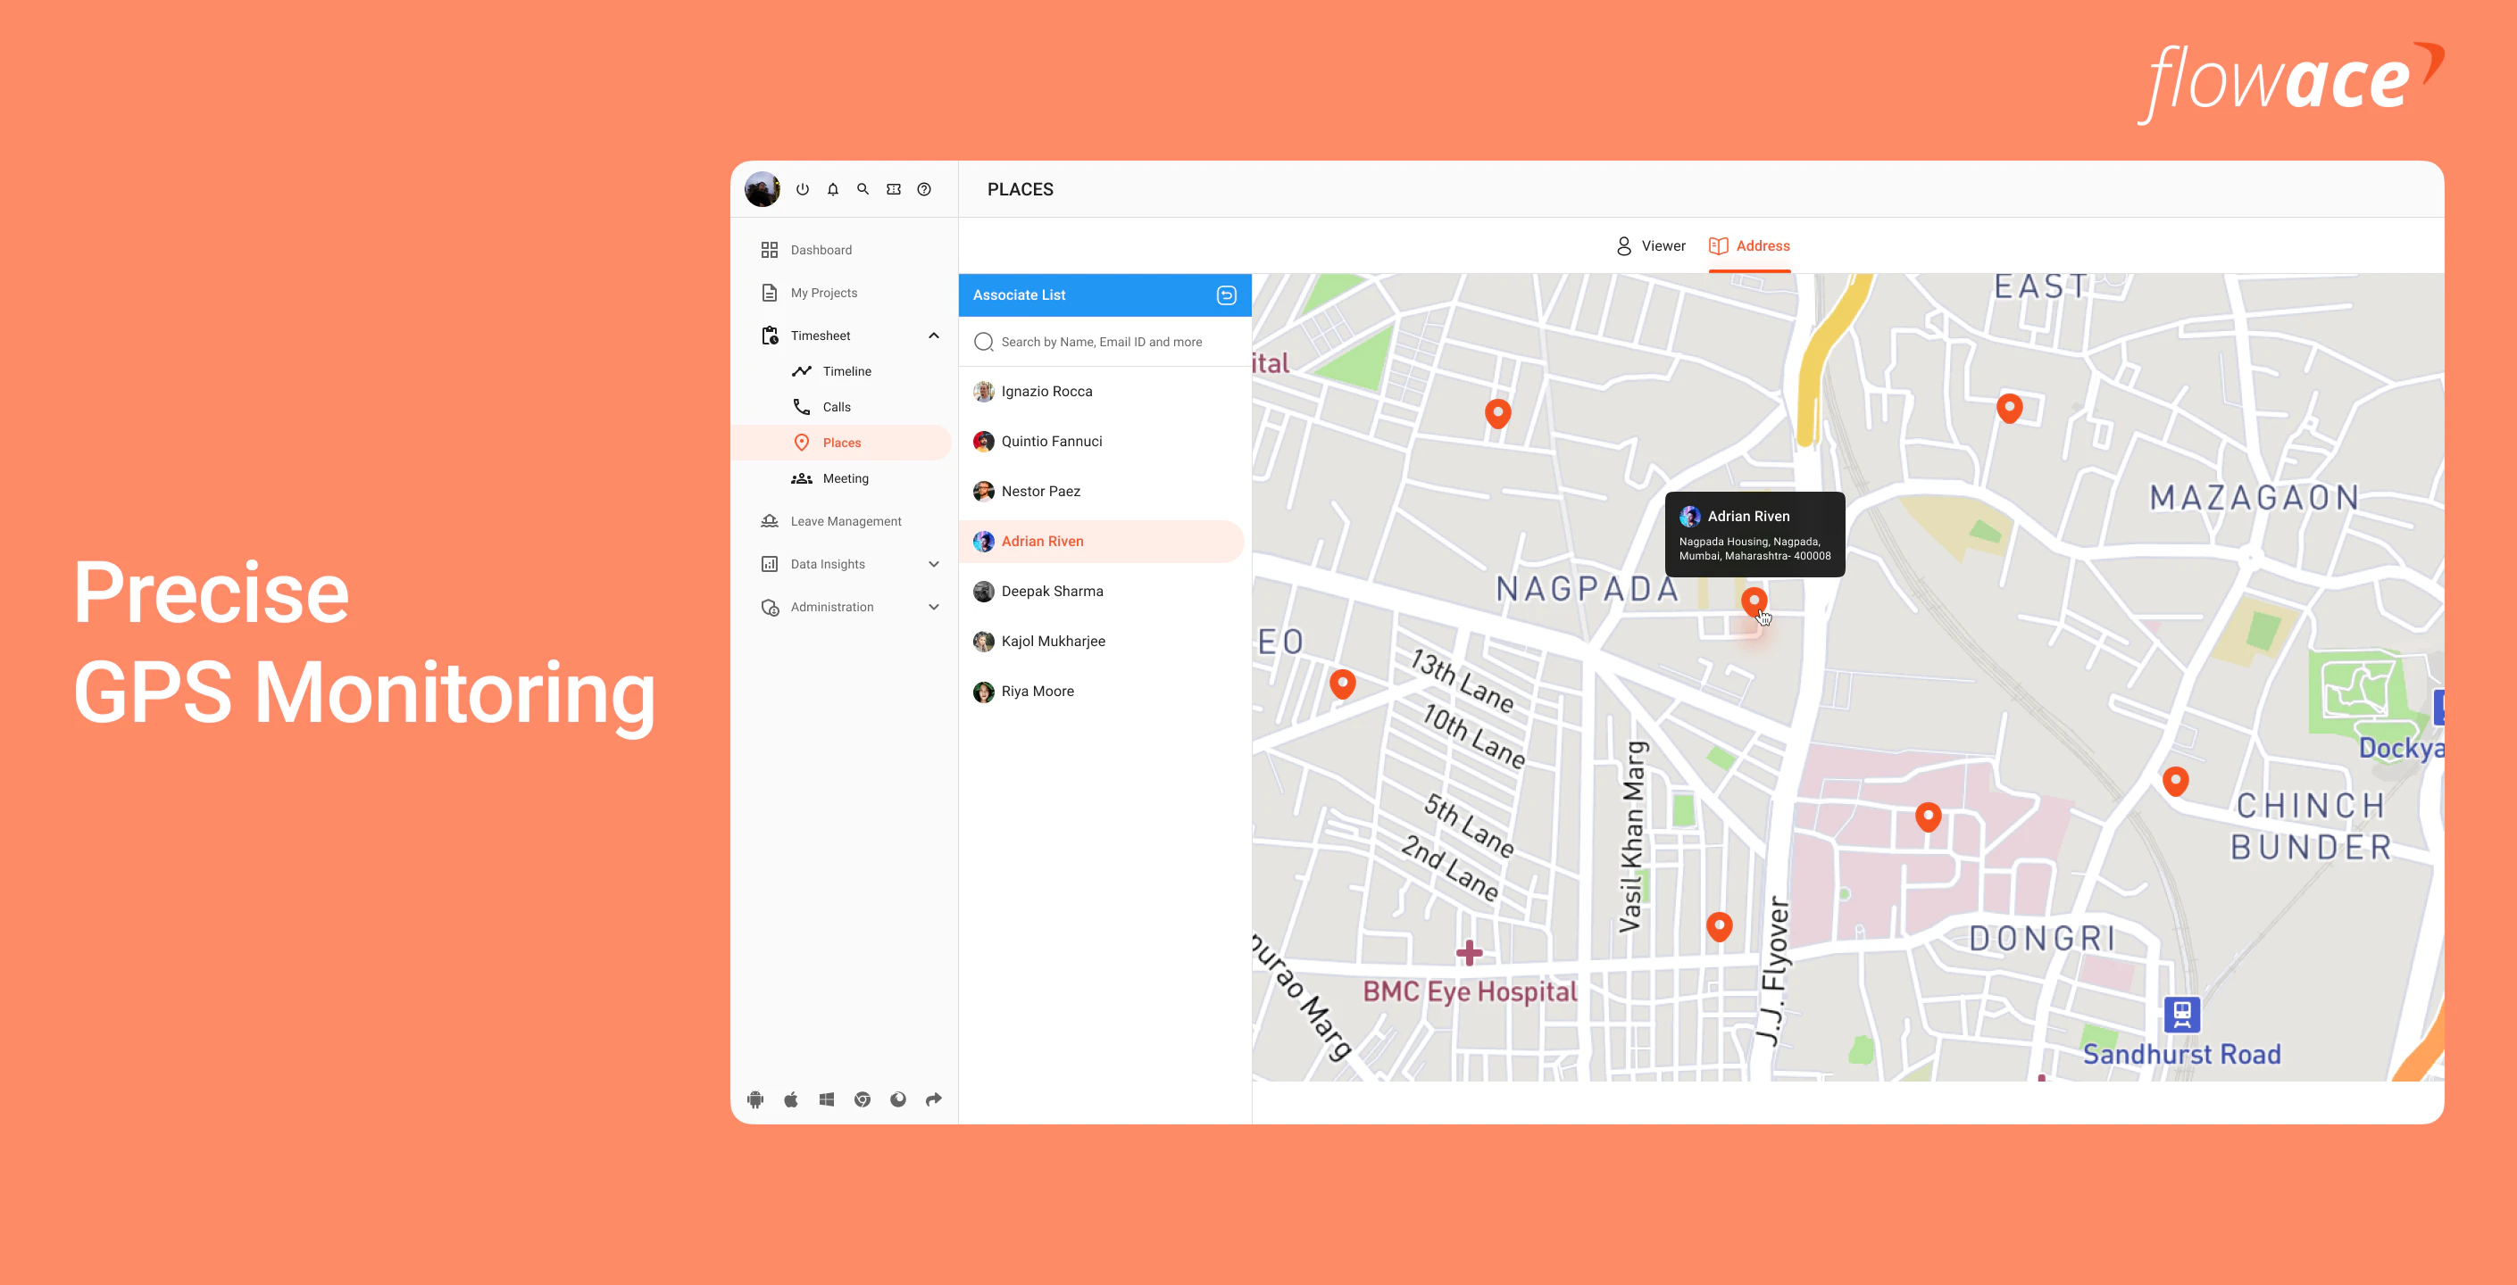
Task: Click the Meeting icon in the sidebar
Action: pos(802,477)
